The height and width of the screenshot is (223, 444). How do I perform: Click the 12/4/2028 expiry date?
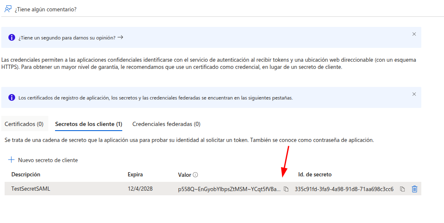[140, 189]
